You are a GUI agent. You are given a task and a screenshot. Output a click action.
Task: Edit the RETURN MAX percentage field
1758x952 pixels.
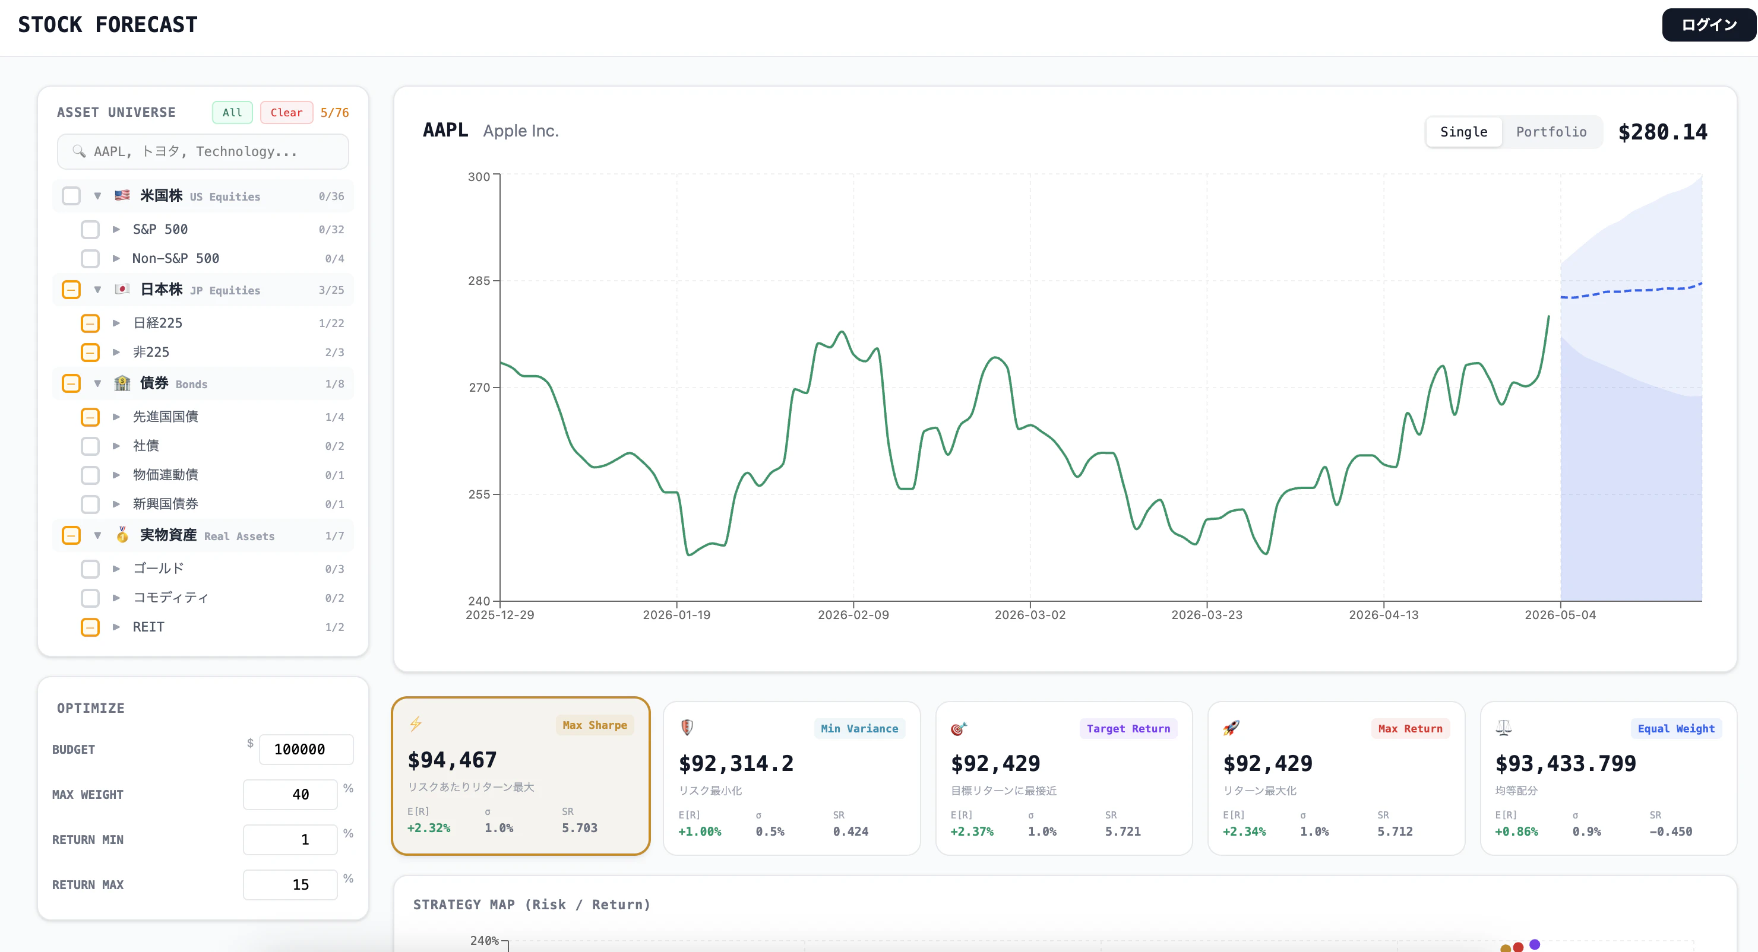[x=290, y=884]
